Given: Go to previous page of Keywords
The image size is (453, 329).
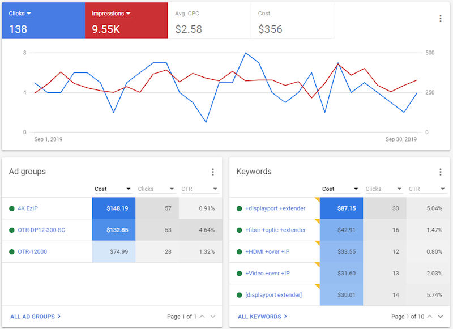Looking at the screenshot, I should tap(430, 317).
